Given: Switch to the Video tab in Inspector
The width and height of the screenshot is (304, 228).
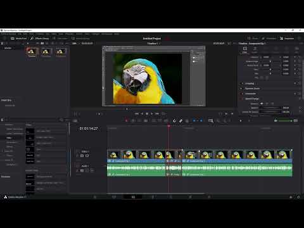Looking at the screenshot, I should pos(244,49).
